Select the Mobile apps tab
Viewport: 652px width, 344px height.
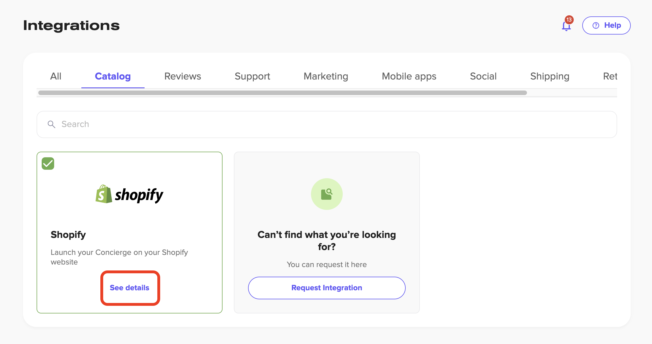408,76
